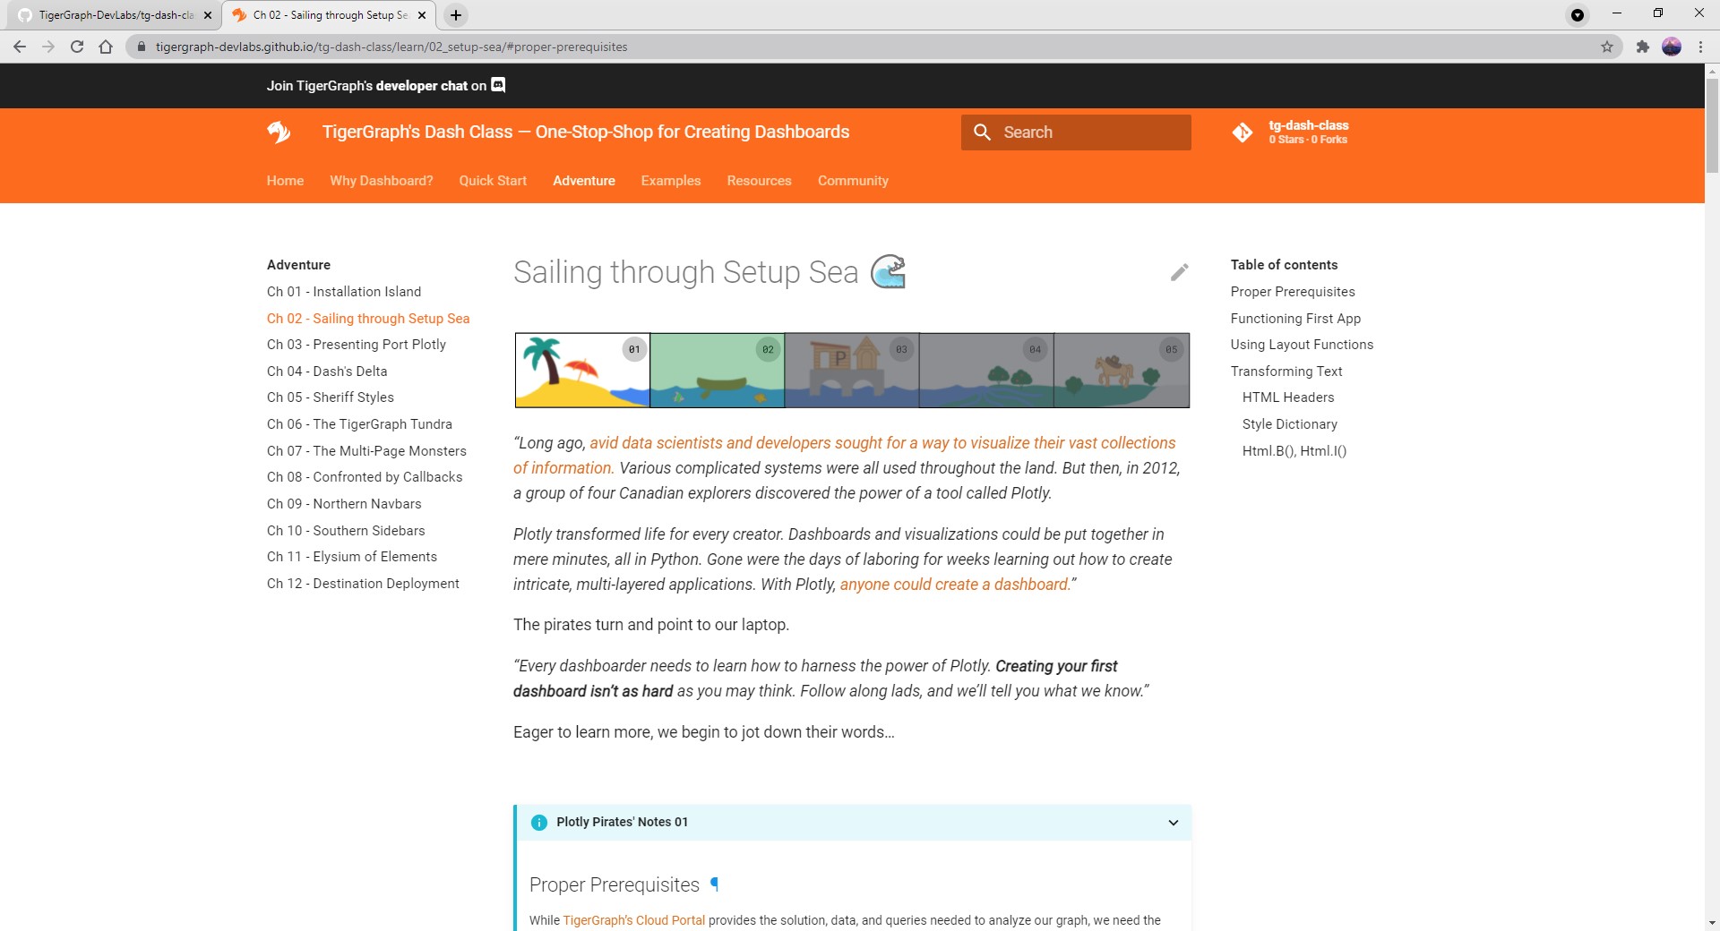
Task: Open the browser extensions puzzle icon
Action: 1642,47
